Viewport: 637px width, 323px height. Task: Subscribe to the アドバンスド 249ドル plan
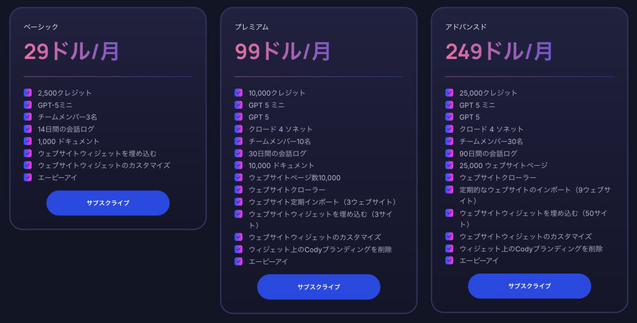pos(530,286)
